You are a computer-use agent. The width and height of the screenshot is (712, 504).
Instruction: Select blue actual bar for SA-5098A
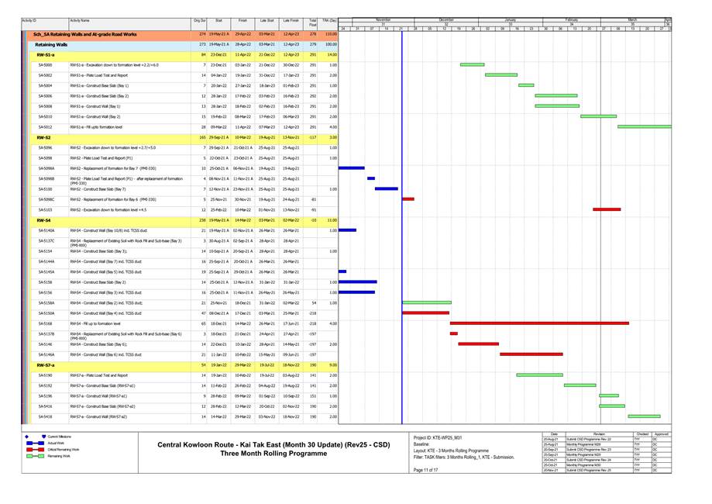pos(351,168)
